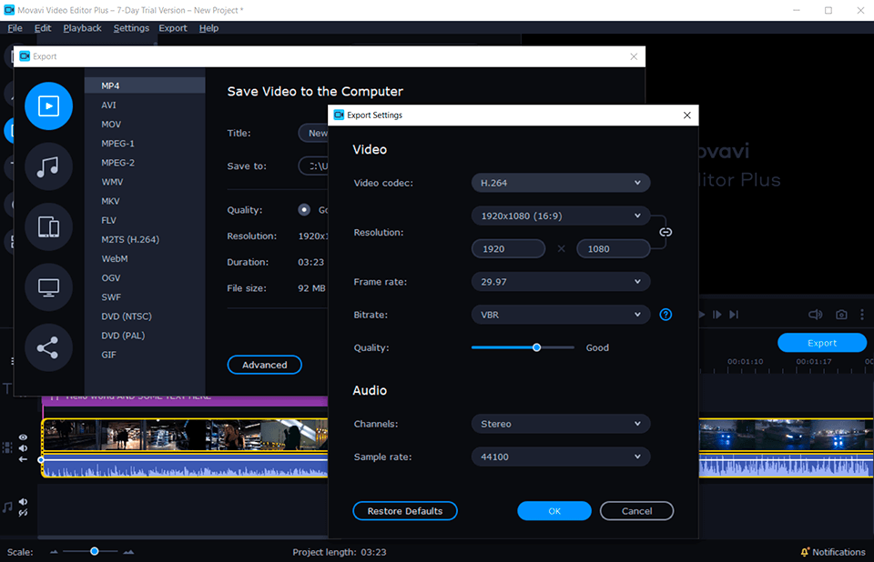Open the player volume speaker icon

815,315
